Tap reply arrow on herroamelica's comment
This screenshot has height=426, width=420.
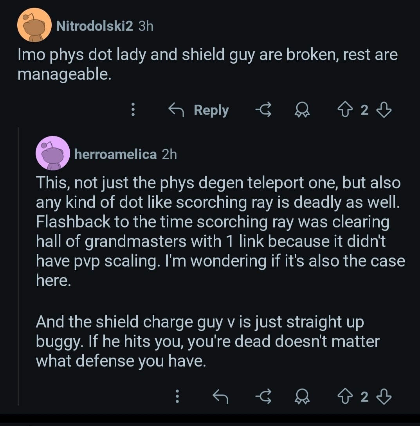tap(220, 396)
